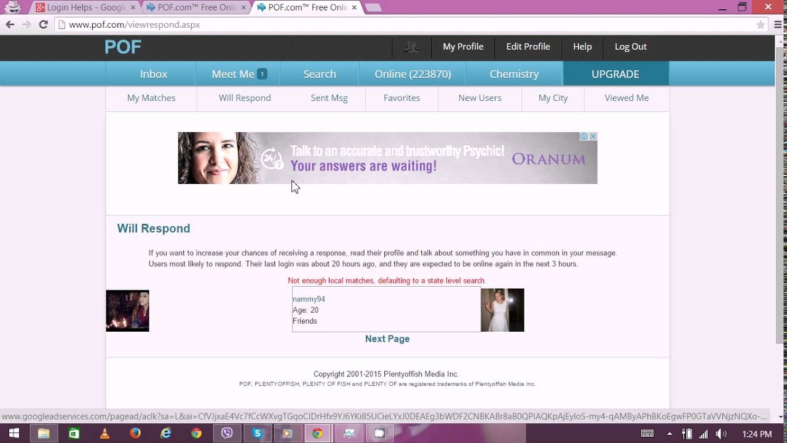
Task: Select New Users submenu item
Action: pyautogui.click(x=480, y=98)
